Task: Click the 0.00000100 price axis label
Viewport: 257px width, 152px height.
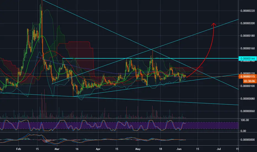Action: click(x=248, y=86)
